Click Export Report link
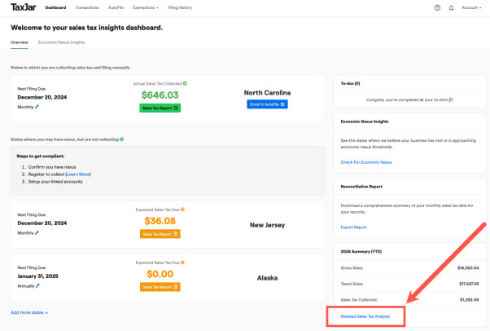The width and height of the screenshot is (490, 331). (353, 227)
